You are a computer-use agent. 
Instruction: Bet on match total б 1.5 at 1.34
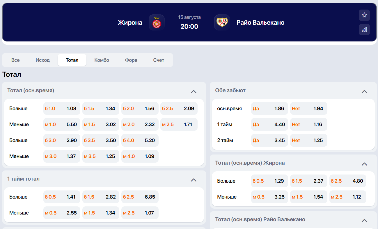[101, 108]
